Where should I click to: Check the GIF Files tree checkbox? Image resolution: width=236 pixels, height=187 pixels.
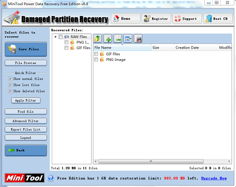[x=66, y=48]
